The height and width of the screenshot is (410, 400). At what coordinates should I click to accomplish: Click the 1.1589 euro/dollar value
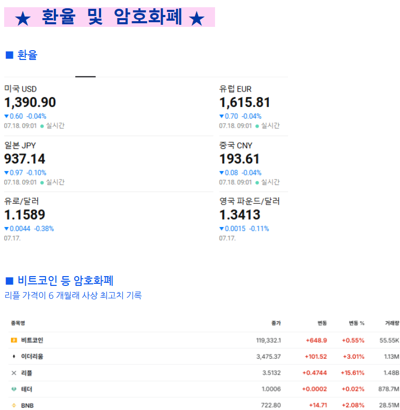coord(25,215)
